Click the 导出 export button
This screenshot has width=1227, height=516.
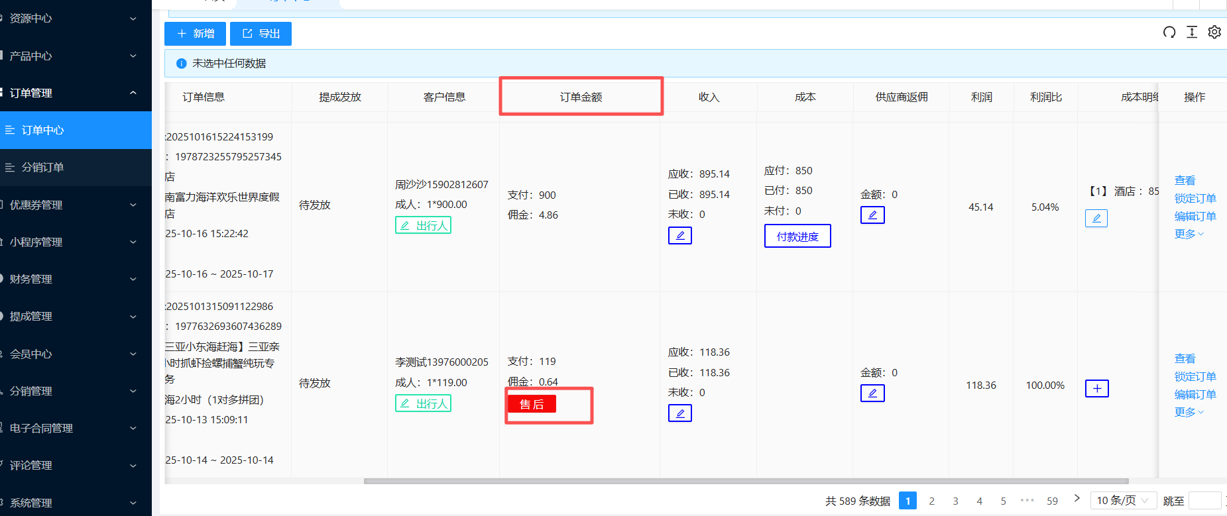261,34
